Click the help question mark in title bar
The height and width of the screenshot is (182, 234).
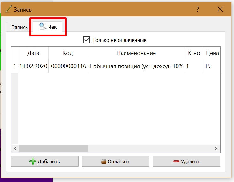(198, 9)
